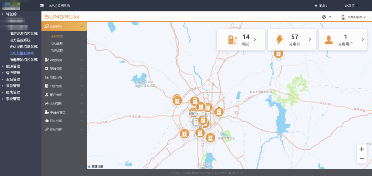This screenshot has height=176, width=372.
Task: Expand the 对账管理 menu
Action: click(x=64, y=86)
